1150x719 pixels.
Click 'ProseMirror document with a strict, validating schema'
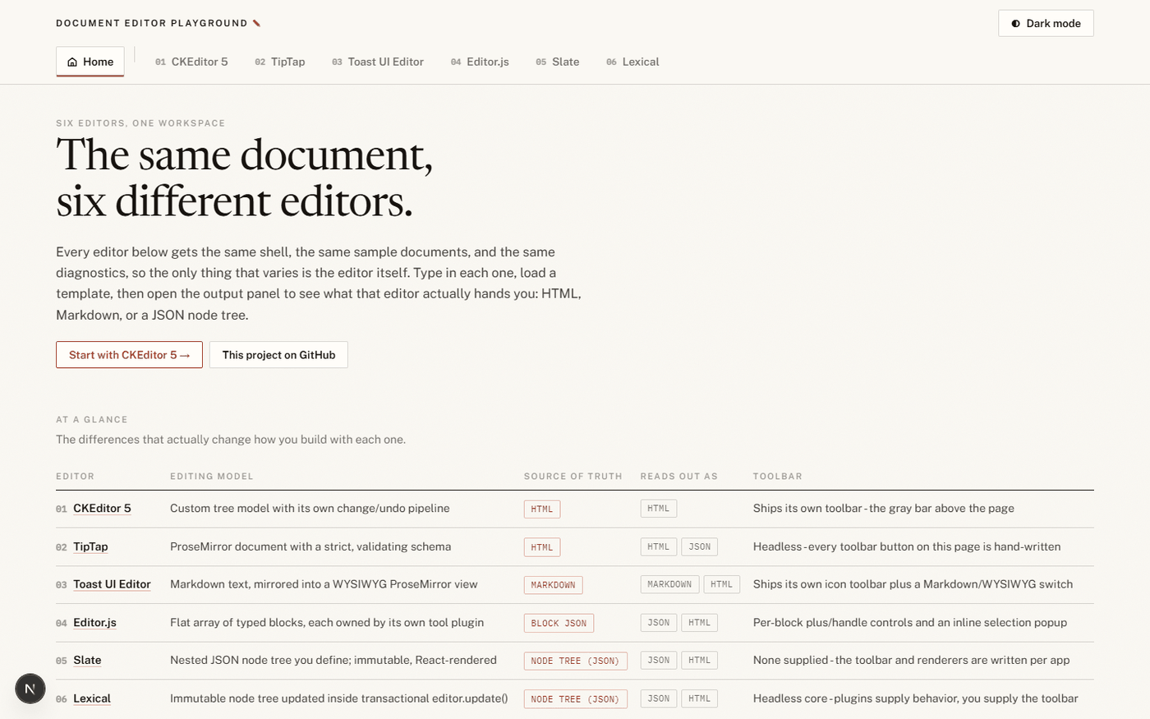(x=310, y=546)
